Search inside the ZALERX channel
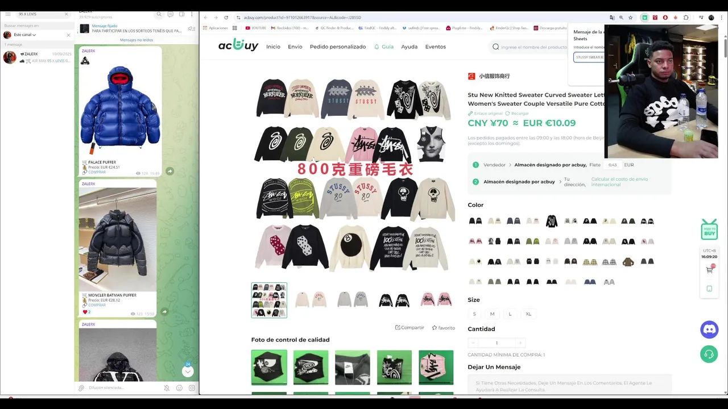728x409 pixels. [x=159, y=14]
